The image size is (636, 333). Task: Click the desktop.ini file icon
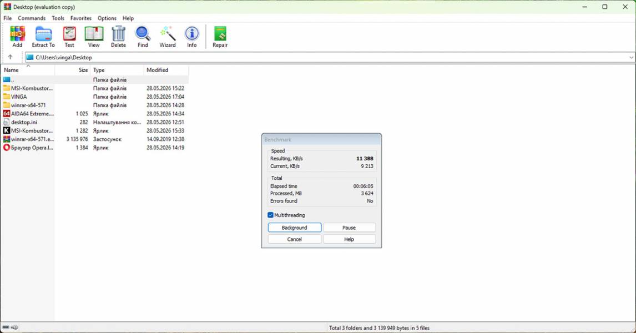(7, 122)
